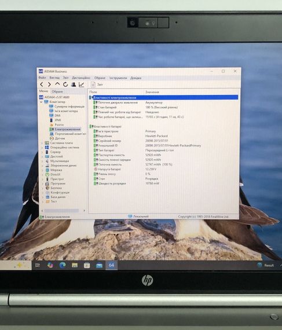The width and height of the screenshot is (282, 330).
Task: Select the Збереження даних icon in tree
Action: pos(47,166)
